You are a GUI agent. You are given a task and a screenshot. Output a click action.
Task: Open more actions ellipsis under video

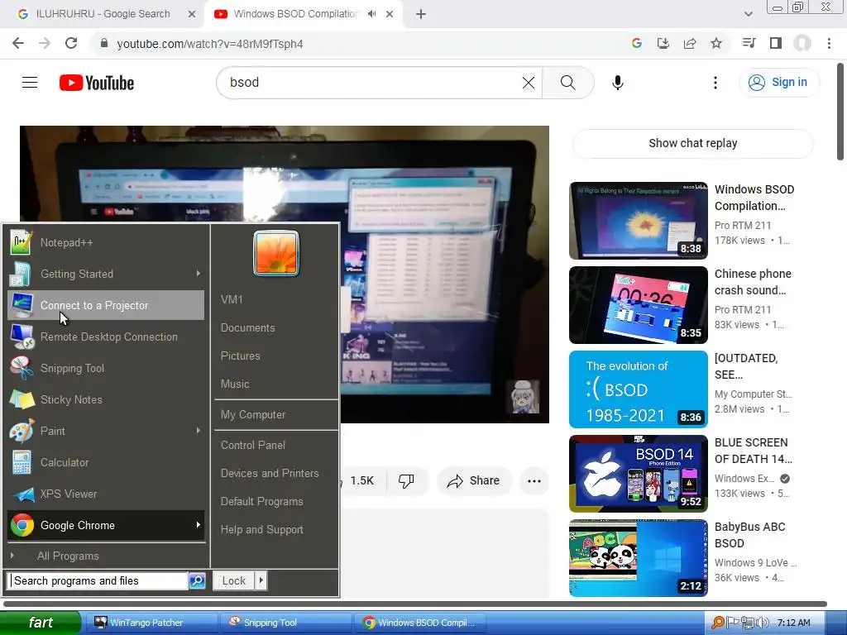[534, 480]
